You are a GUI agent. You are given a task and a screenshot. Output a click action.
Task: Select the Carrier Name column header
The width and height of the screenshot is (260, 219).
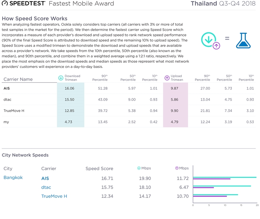(x=18, y=79)
